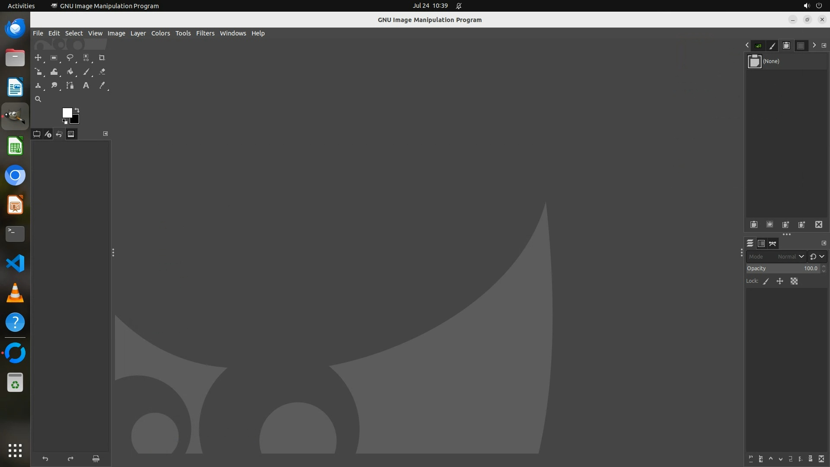The height and width of the screenshot is (467, 830).
Task: Open the tool options tab configuration menu
Action: tap(105, 134)
